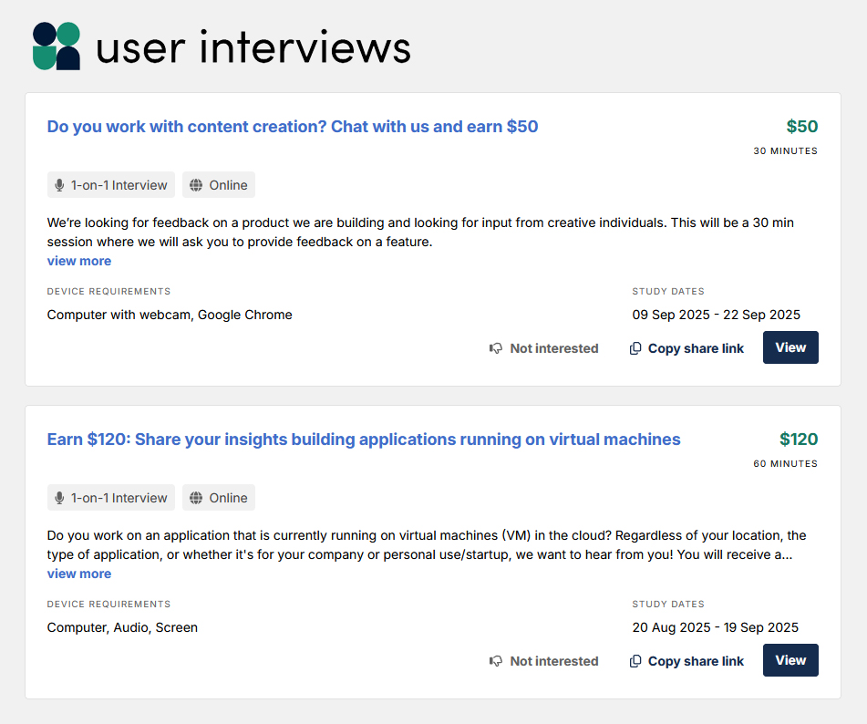View the virtual machines $120 study

[790, 660]
